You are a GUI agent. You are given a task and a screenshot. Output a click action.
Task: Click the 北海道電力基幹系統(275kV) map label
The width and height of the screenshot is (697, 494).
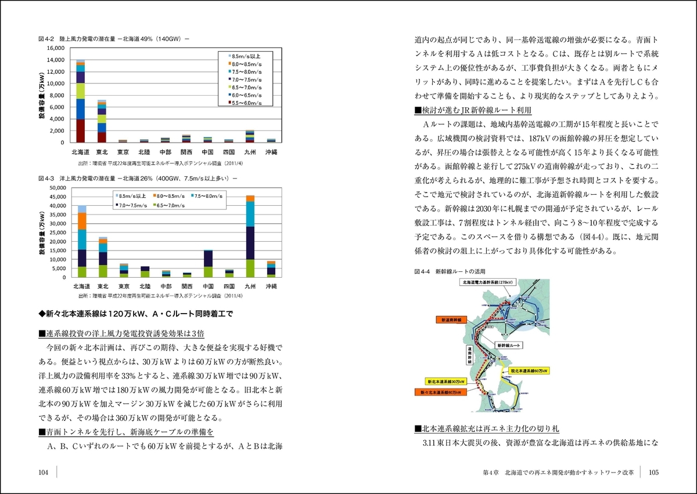pos(488,282)
